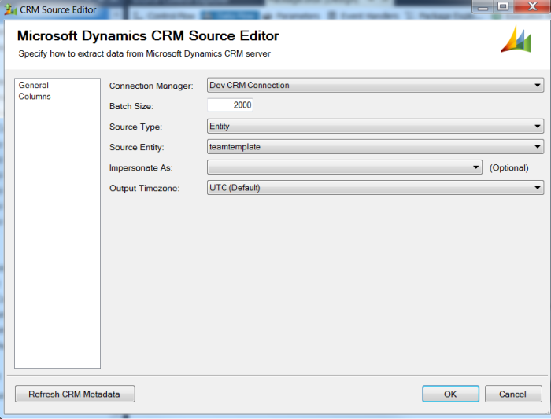Click the Microsoft Dynamics logo in header
This screenshot has width=551, height=419.
(x=516, y=39)
